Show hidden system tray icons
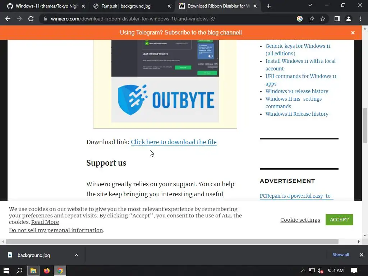Screen dimensions: 368x276 pos(303,271)
